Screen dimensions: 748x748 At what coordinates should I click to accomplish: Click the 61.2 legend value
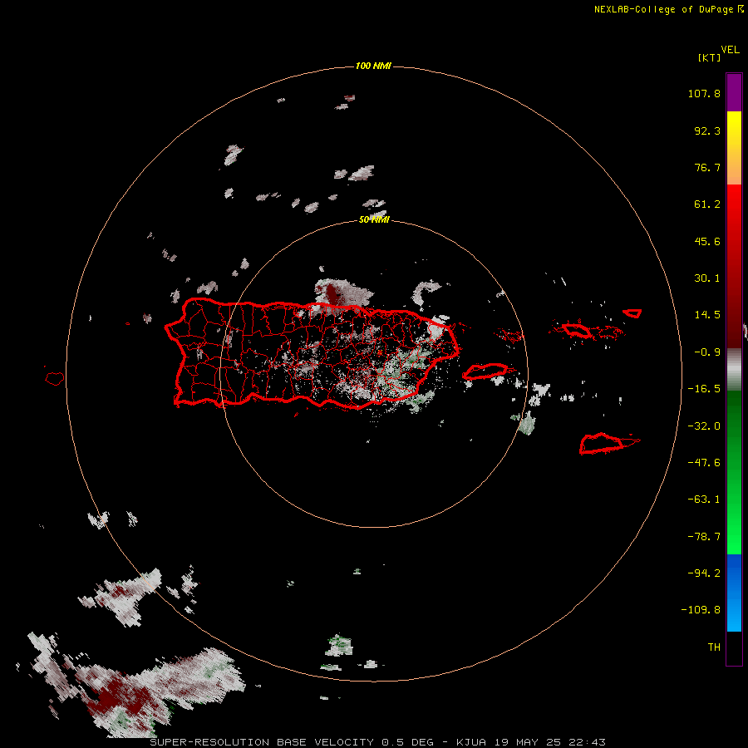pos(707,204)
